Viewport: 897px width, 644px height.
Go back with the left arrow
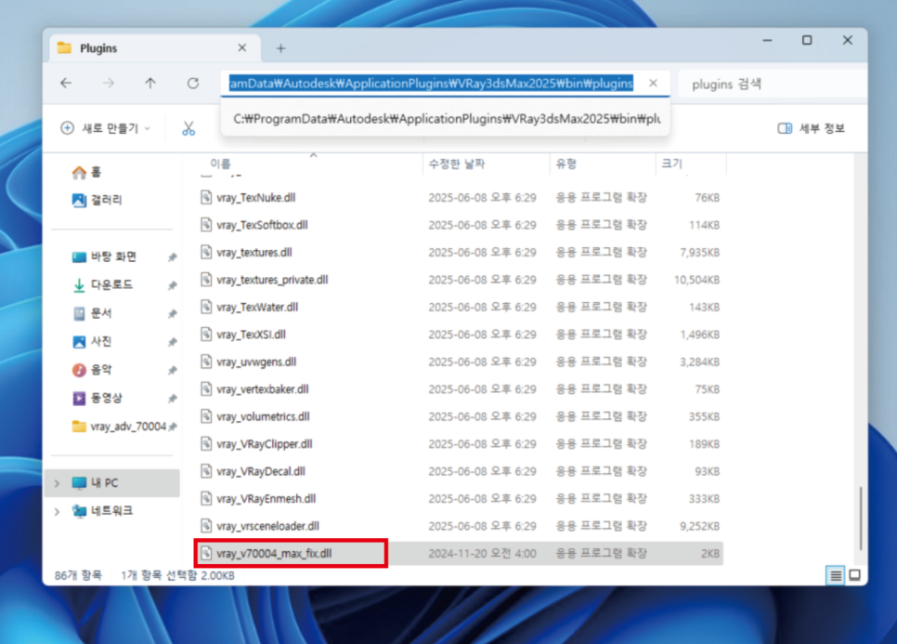66,84
